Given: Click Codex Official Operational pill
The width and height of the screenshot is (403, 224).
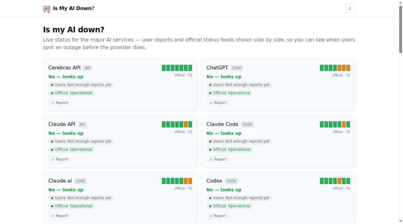Looking at the screenshot, I should coord(229,206).
